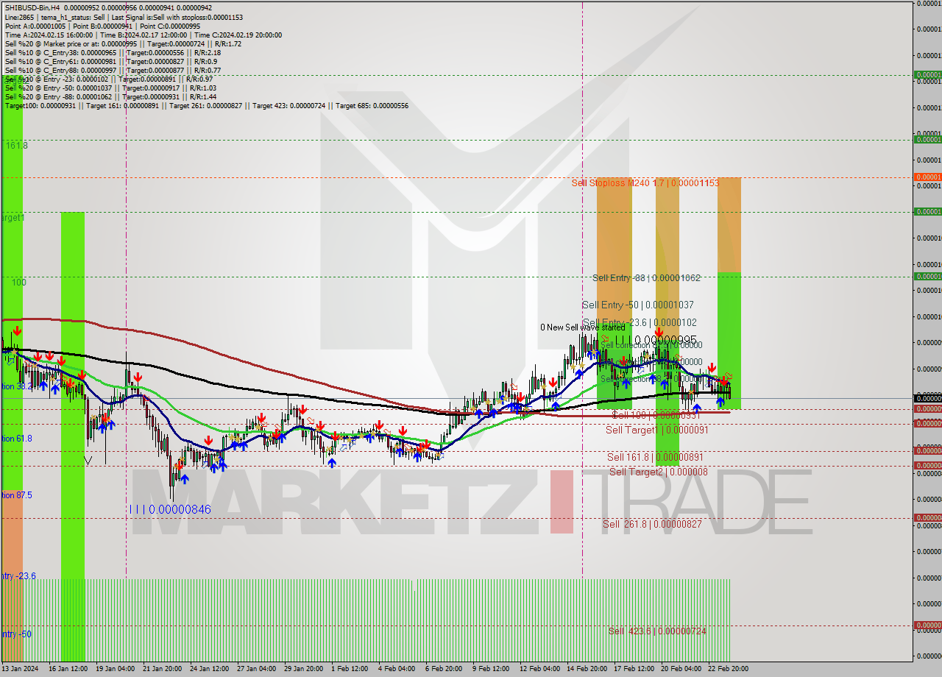Click the '22 Feb 20:00' time axis label
The width and height of the screenshot is (942, 677).
click(728, 669)
